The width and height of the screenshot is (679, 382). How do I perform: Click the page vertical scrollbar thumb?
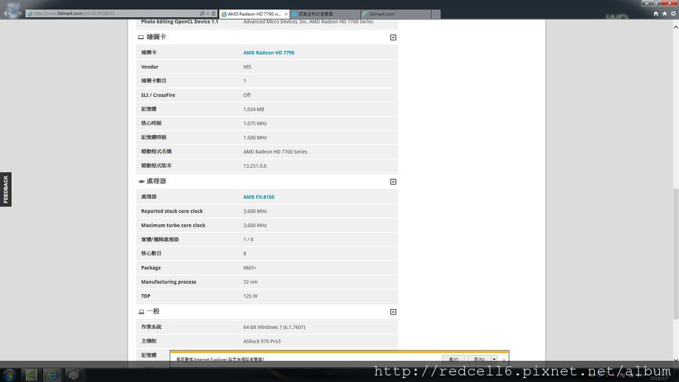coord(676,254)
